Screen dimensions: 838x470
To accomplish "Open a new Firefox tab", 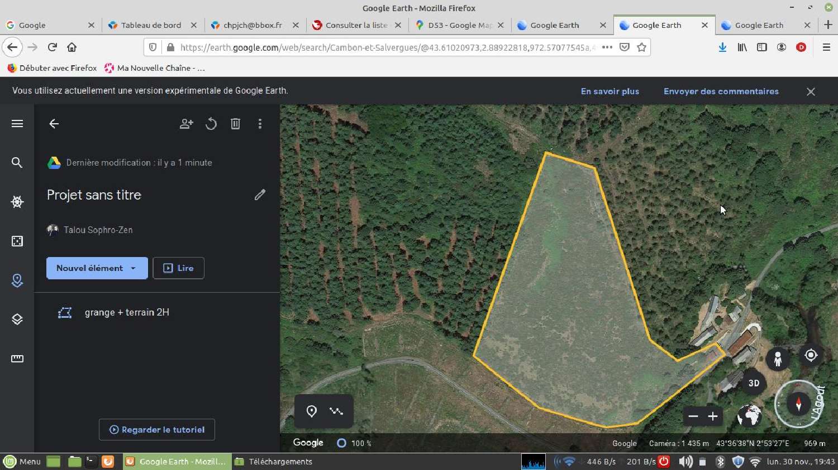I will (828, 25).
